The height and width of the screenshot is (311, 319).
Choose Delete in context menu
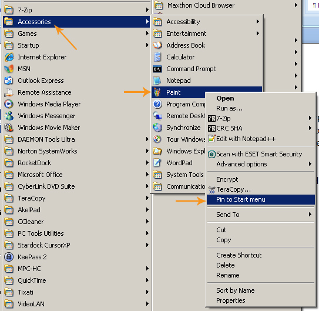pos(261,265)
